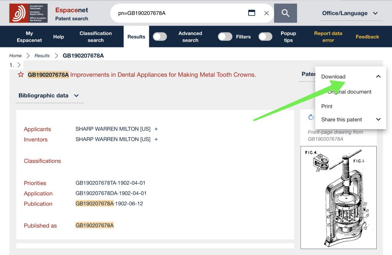Image resolution: width=392 pixels, height=255 pixels.
Task: Click publication number GB190207678A·1902-06-12
Action: click(x=109, y=203)
